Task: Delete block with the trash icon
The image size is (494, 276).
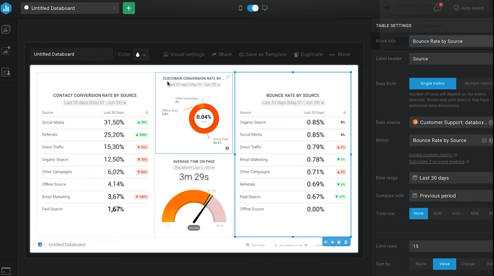Action: 346,242
